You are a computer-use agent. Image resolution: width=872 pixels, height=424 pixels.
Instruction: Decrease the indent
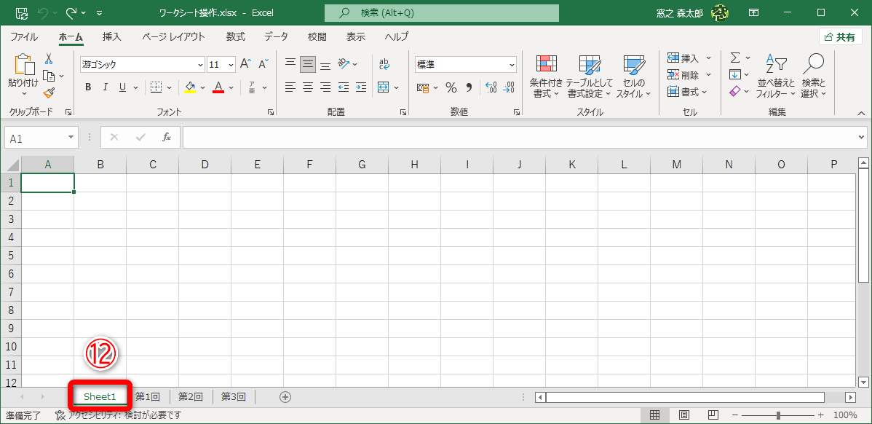(344, 87)
